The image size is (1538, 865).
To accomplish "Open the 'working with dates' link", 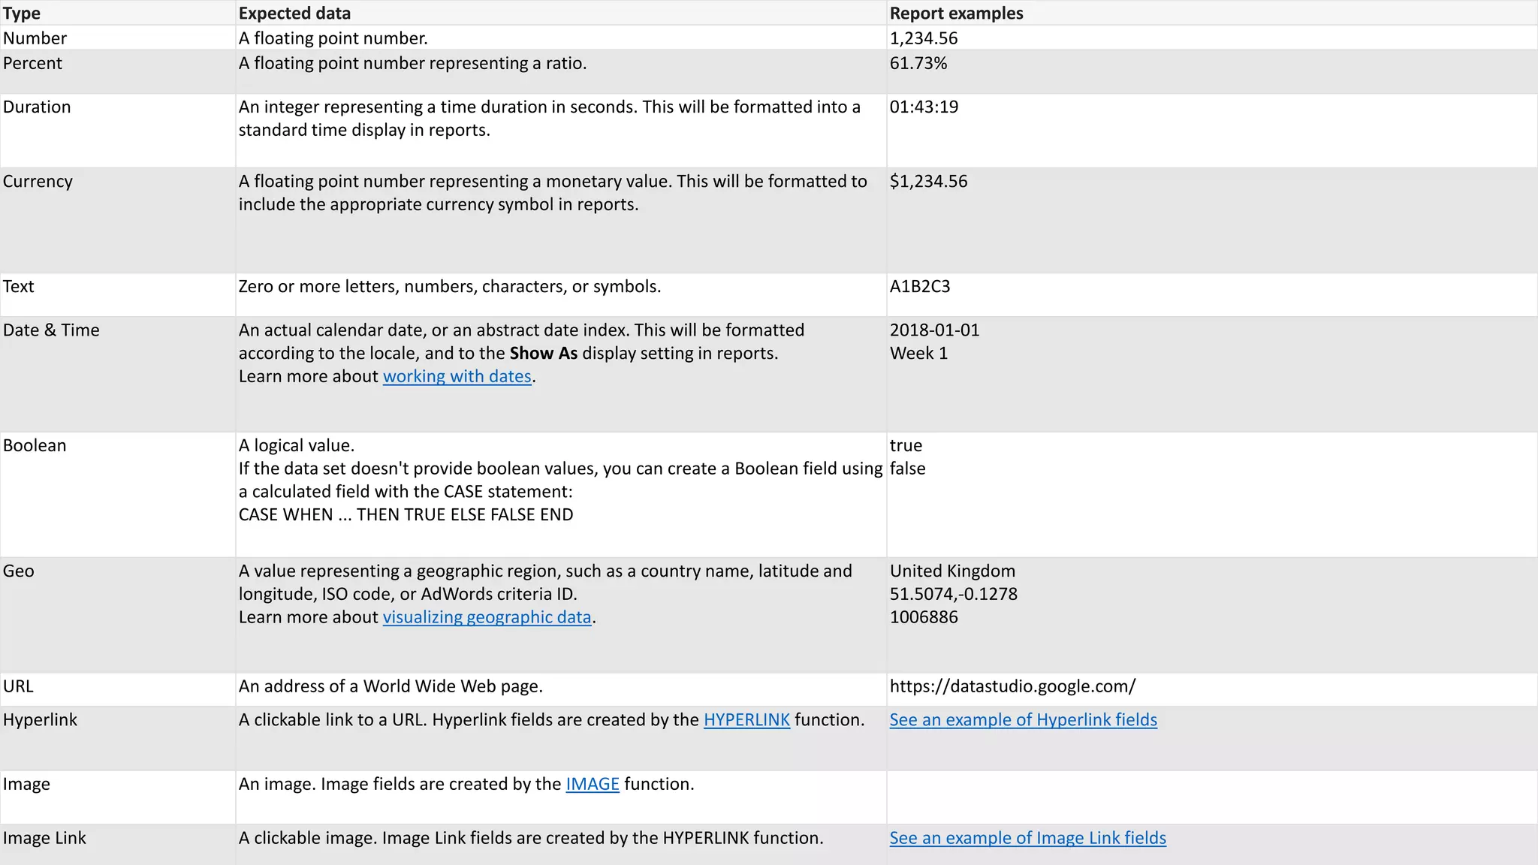I will (x=457, y=376).
